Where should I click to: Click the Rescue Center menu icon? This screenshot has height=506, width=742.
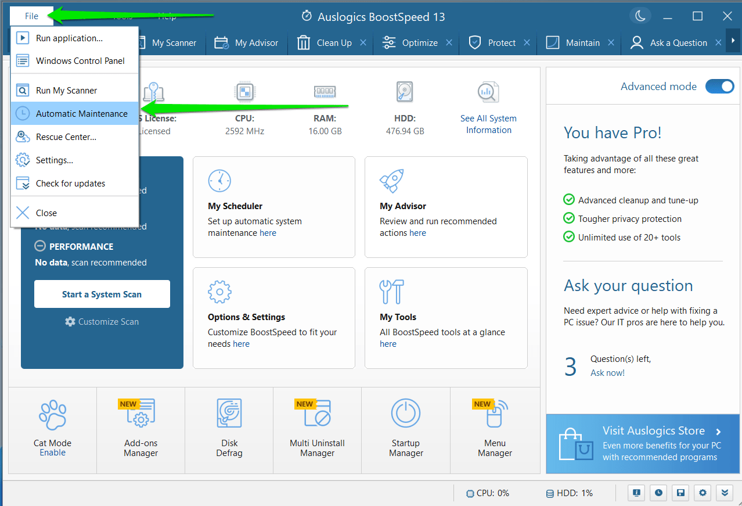[x=22, y=137]
